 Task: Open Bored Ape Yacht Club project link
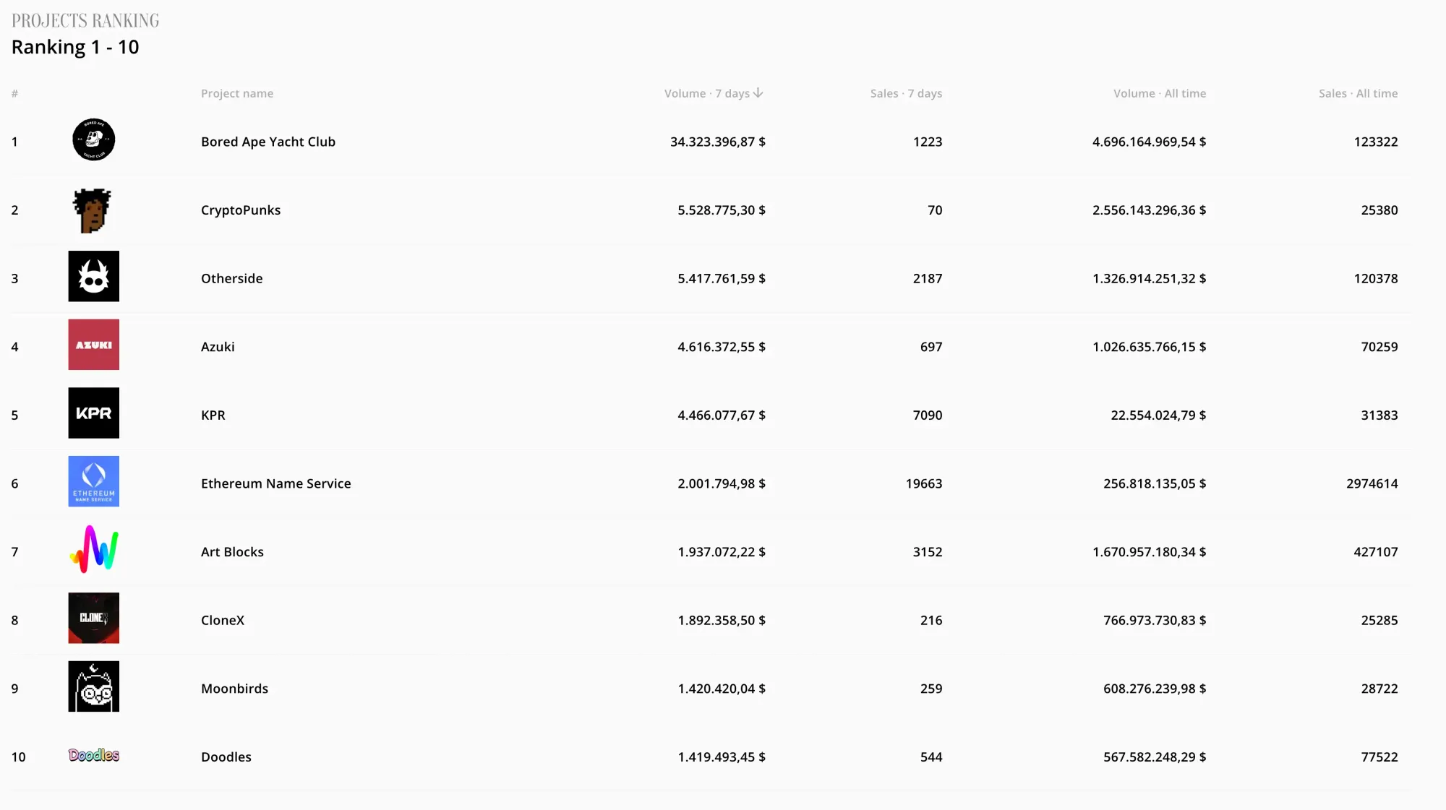268,142
